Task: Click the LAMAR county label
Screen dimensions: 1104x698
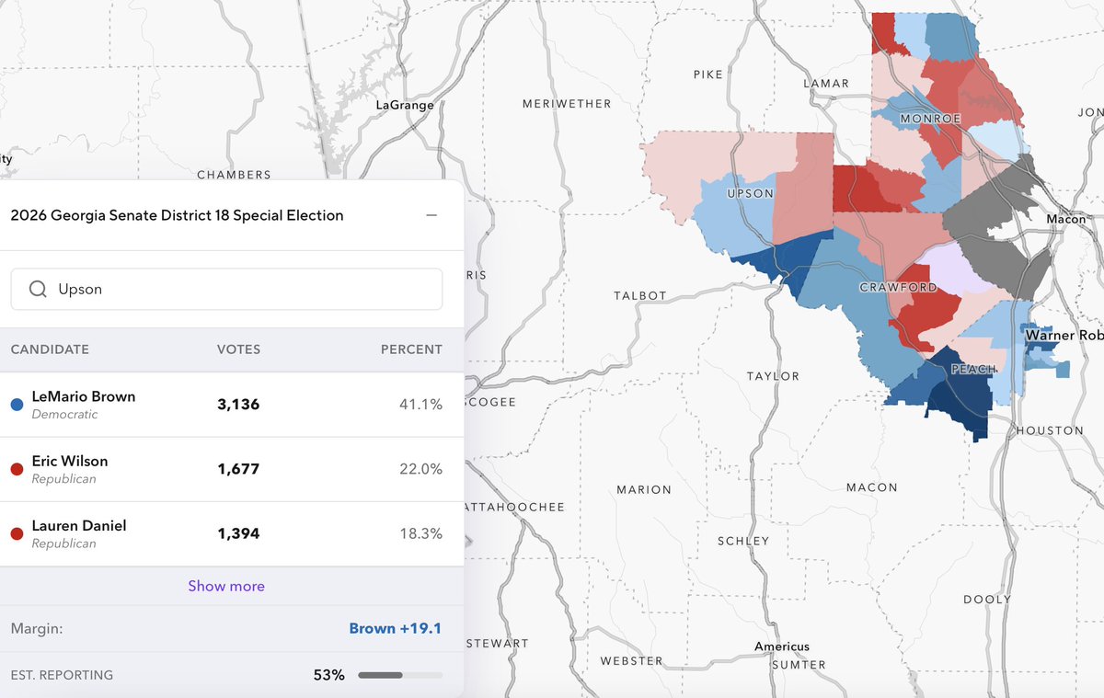Action: tap(826, 84)
